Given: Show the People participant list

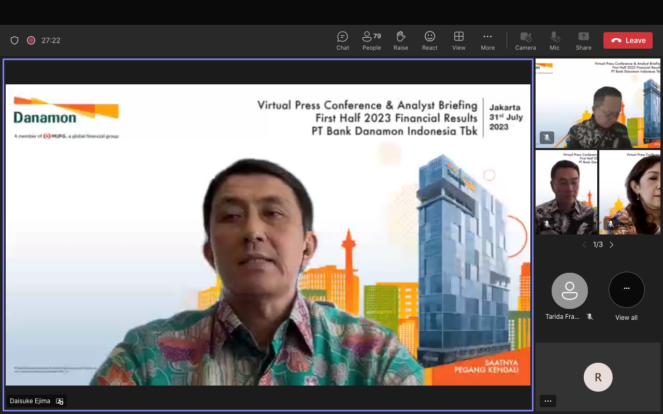Looking at the screenshot, I should 371,40.
